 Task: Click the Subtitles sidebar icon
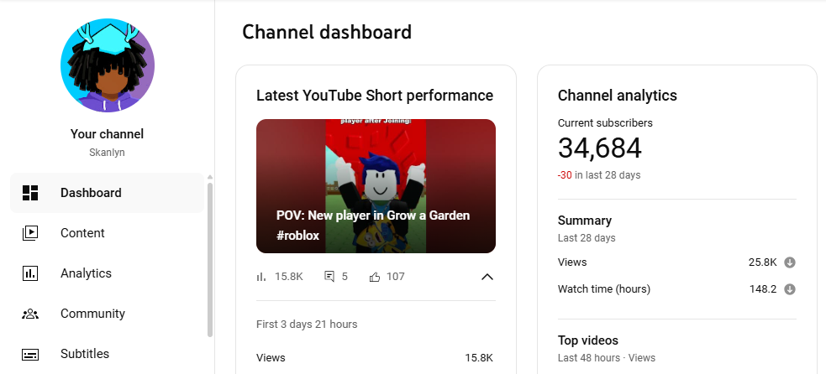click(30, 354)
